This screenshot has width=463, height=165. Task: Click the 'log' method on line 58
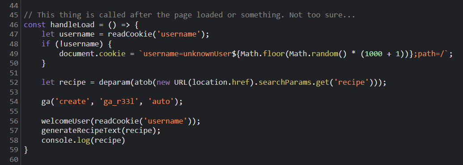(x=84, y=140)
